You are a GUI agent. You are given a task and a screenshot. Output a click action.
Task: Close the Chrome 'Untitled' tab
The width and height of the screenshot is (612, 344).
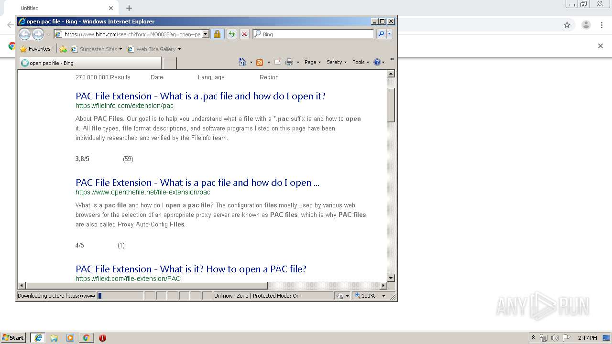(111, 8)
